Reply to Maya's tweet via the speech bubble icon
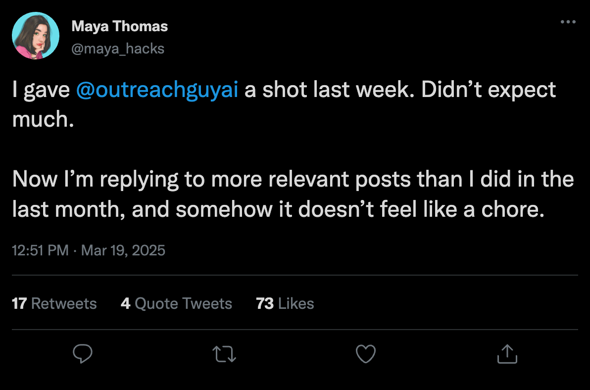 click(x=83, y=354)
